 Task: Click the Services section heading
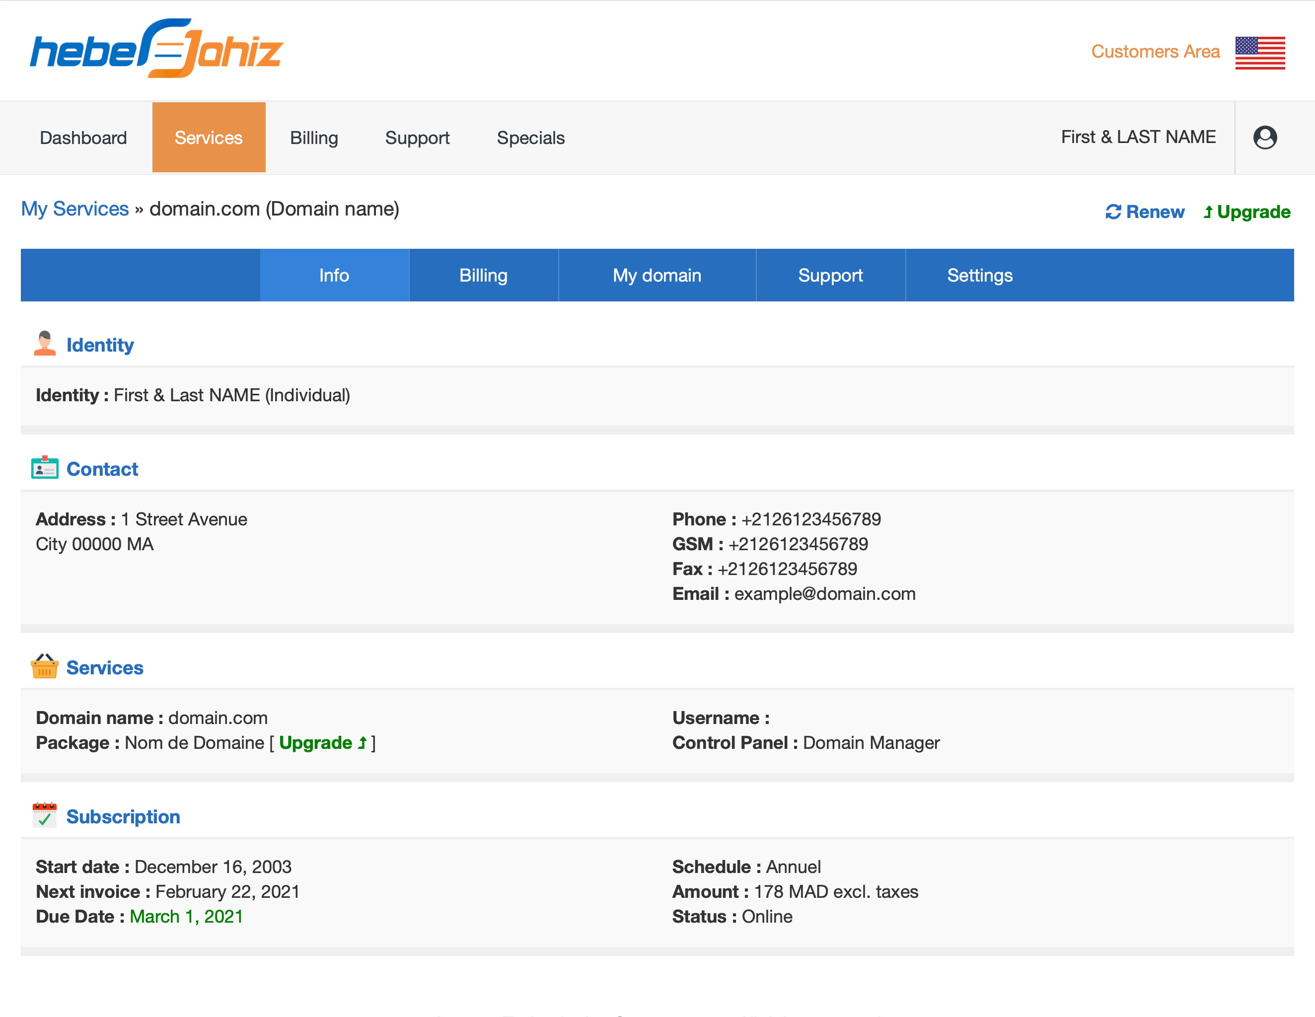coord(105,668)
